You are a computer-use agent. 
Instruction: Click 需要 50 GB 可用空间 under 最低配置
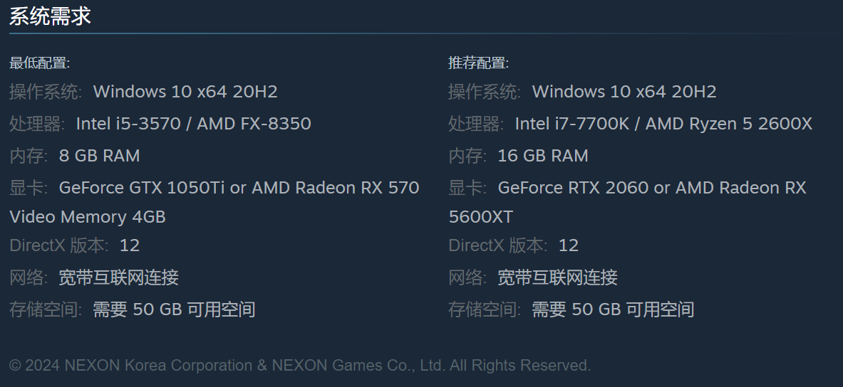[x=174, y=309]
